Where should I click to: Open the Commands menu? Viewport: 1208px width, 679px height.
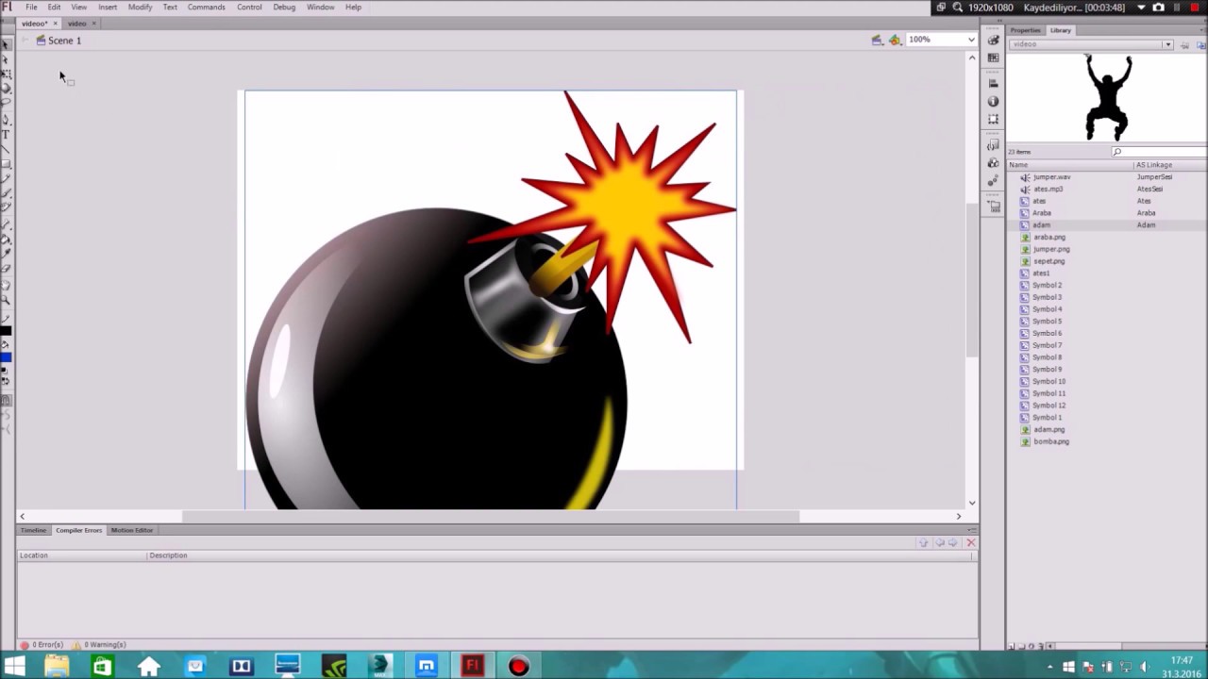(206, 7)
